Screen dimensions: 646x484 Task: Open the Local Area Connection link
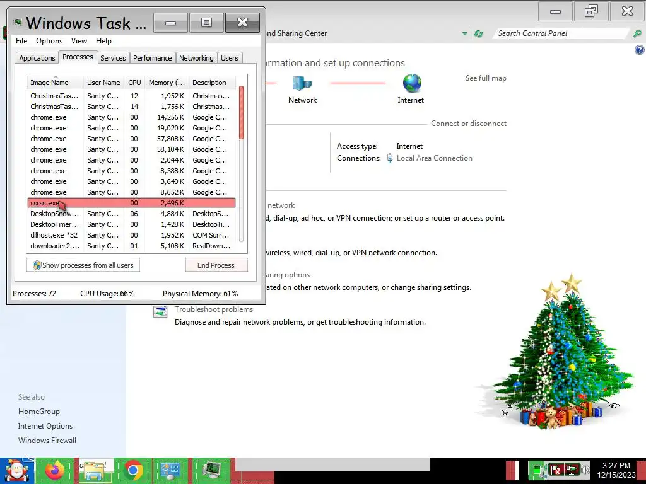434,158
